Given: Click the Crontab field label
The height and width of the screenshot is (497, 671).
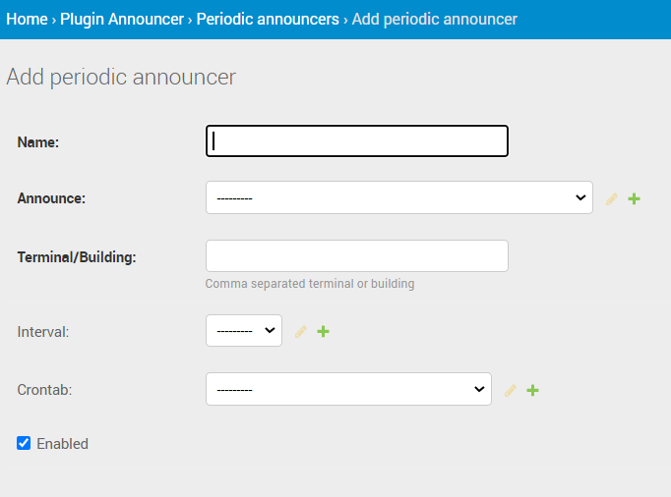Looking at the screenshot, I should click(x=44, y=390).
